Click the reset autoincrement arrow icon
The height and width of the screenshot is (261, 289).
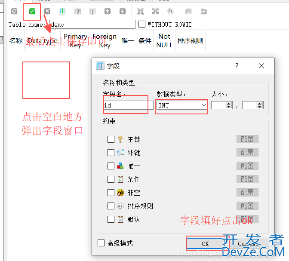pos(204,12)
